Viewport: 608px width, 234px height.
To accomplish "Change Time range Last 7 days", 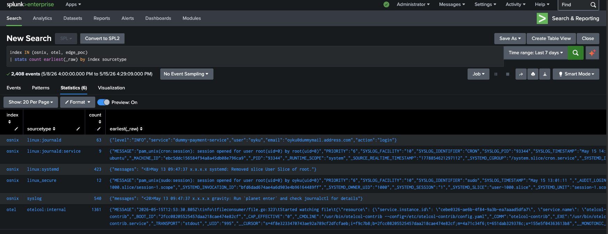I will tap(536, 53).
